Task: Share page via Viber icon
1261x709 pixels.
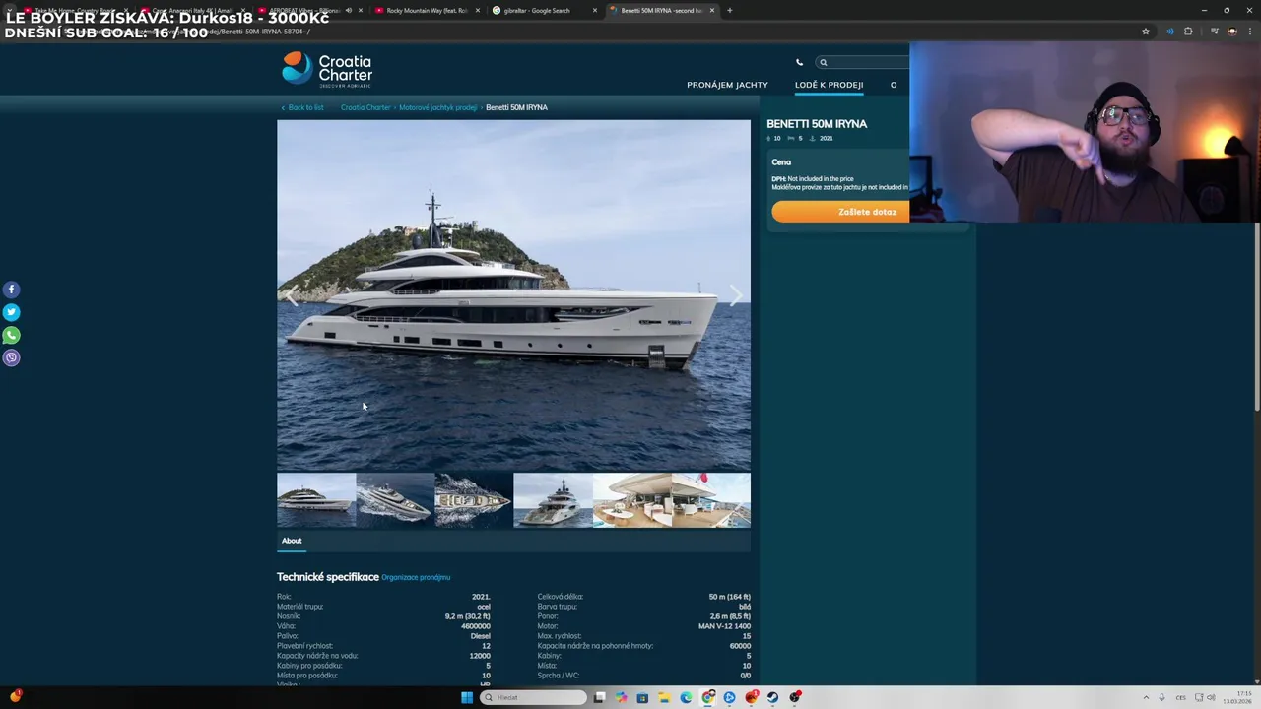Action: tap(11, 357)
